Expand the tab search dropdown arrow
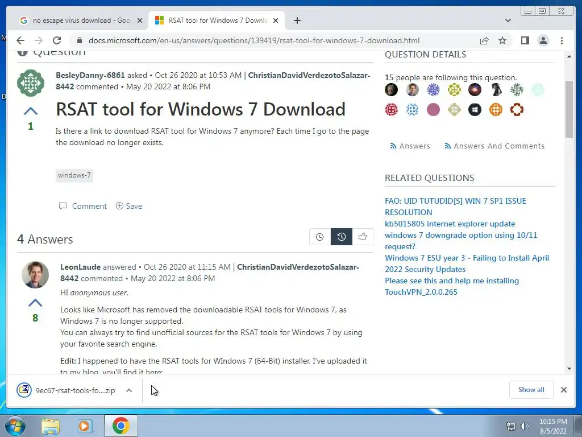Viewport: 582px width, 437px height. click(x=508, y=20)
